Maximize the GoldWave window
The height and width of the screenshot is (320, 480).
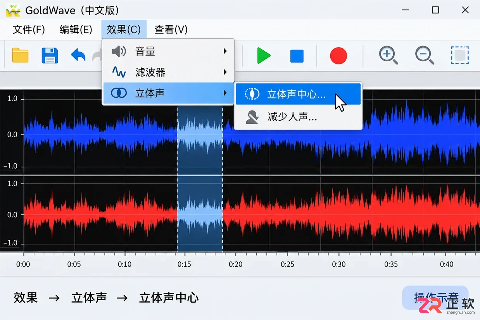(x=435, y=10)
